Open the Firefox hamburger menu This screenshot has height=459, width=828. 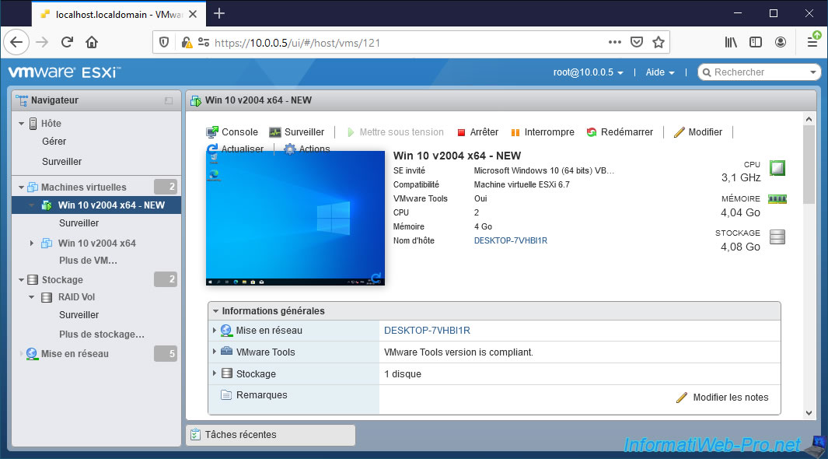pos(812,42)
